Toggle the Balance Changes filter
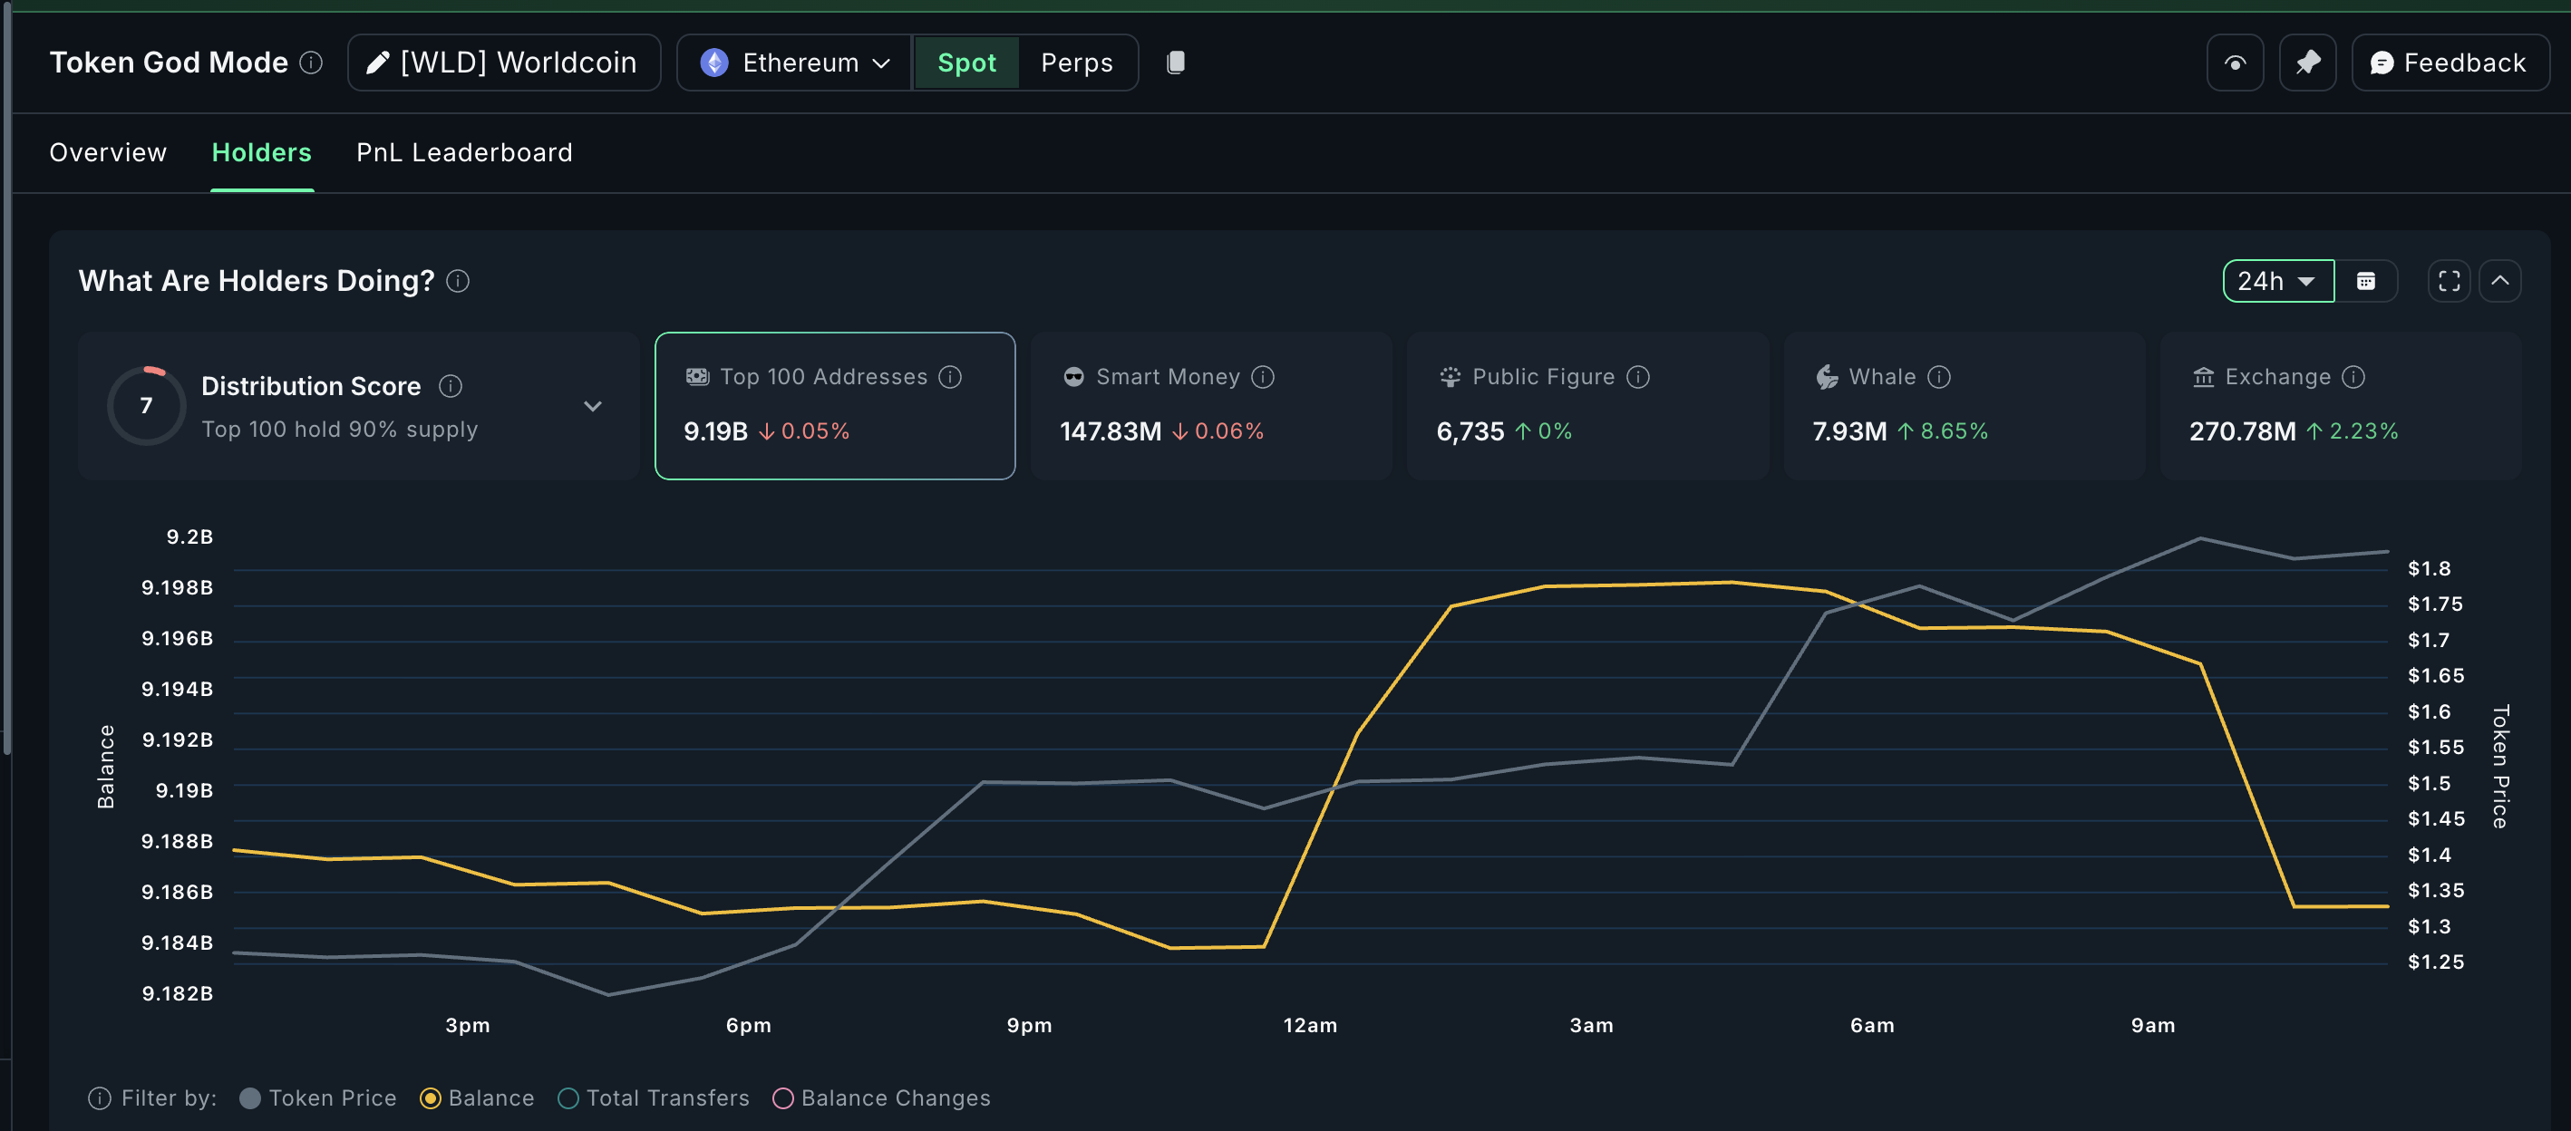 click(x=882, y=1098)
